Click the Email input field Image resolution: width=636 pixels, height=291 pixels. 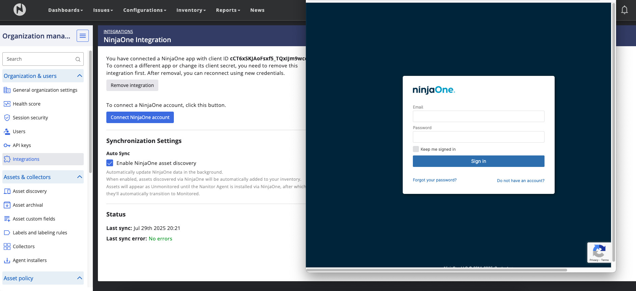[x=478, y=116]
